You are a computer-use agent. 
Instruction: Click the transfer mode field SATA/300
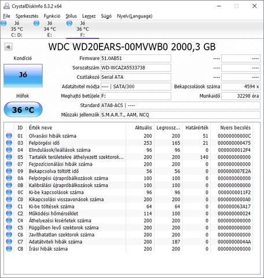[x=136, y=86]
